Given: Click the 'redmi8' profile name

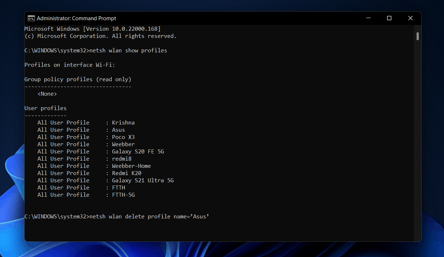Looking at the screenshot, I should tap(121, 159).
